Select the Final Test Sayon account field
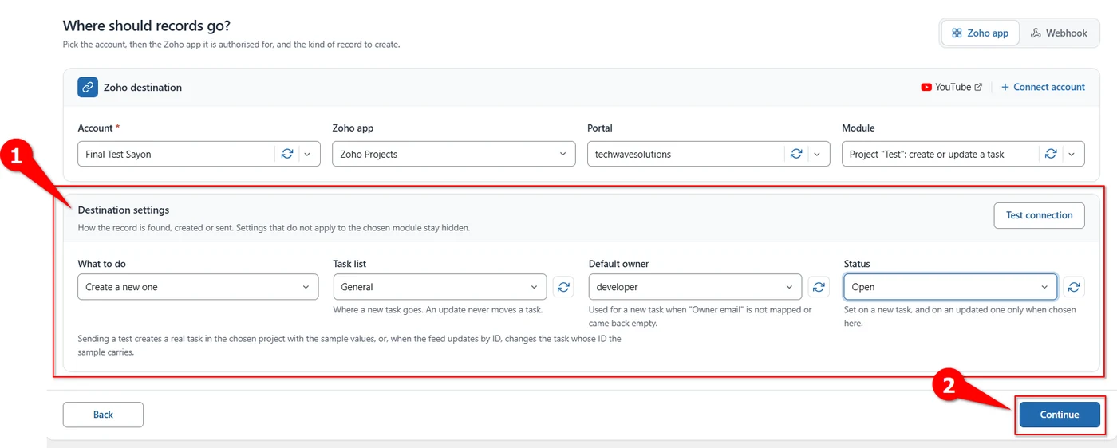The height and width of the screenshot is (448, 1117). 199,154
